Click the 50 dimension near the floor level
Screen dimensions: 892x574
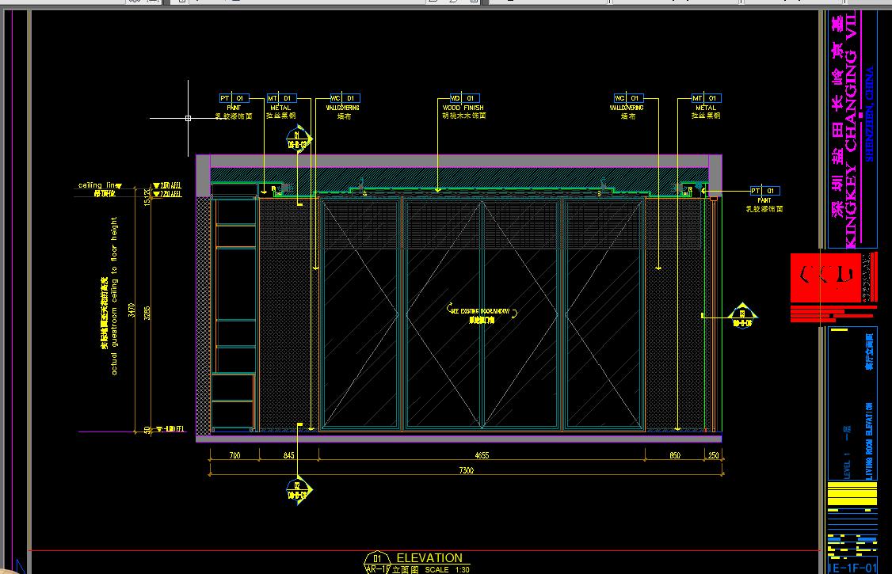click(x=147, y=431)
